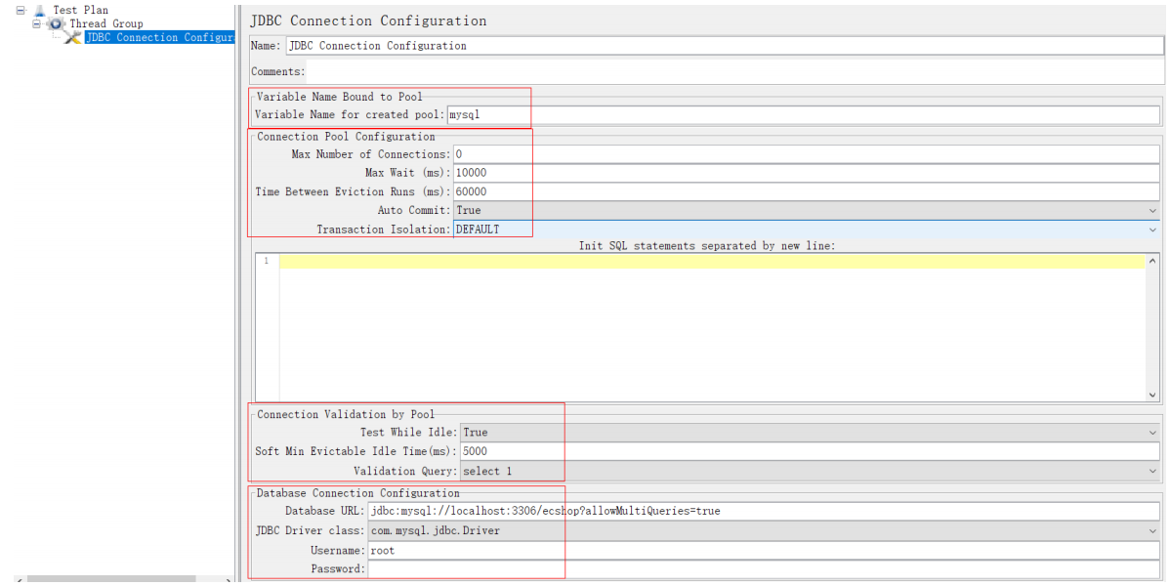
Task: Open the Validation Query dropdown
Action: coord(810,471)
